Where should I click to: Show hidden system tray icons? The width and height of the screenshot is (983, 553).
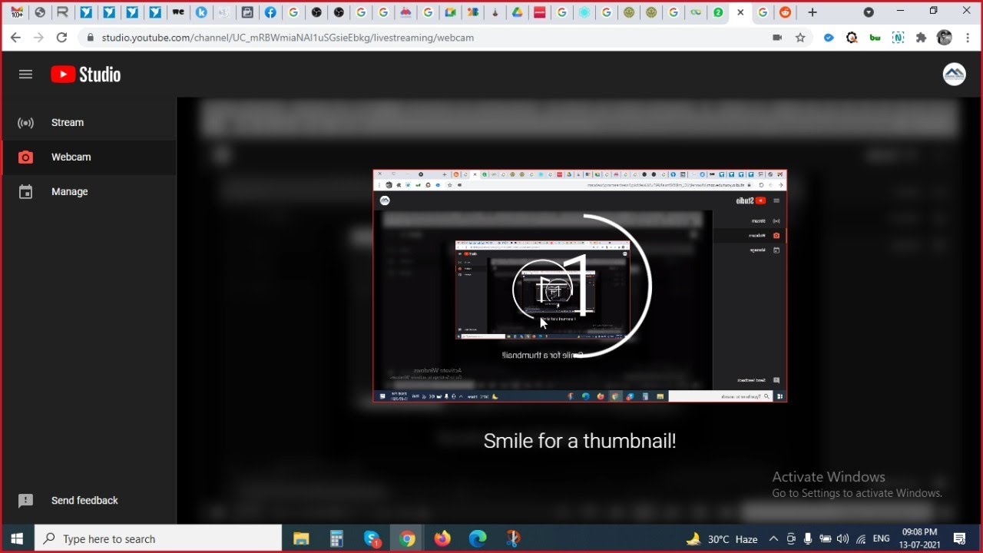773,539
